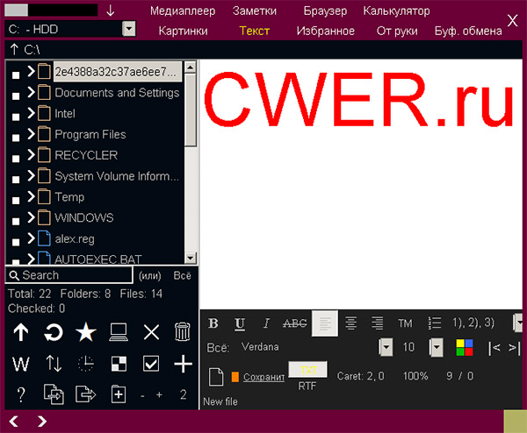
Task: Click the check-all checkmark icon
Action: [x=151, y=364]
